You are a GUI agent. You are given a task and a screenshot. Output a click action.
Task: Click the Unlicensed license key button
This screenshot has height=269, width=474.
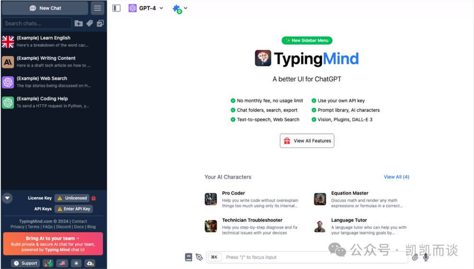click(72, 198)
